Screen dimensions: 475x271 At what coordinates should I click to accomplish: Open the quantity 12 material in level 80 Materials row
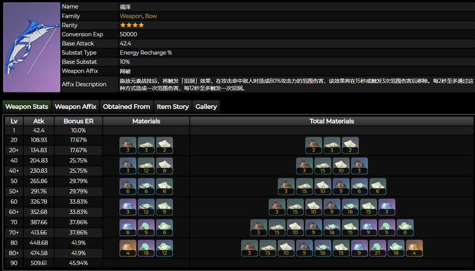pyautogui.click(x=165, y=248)
